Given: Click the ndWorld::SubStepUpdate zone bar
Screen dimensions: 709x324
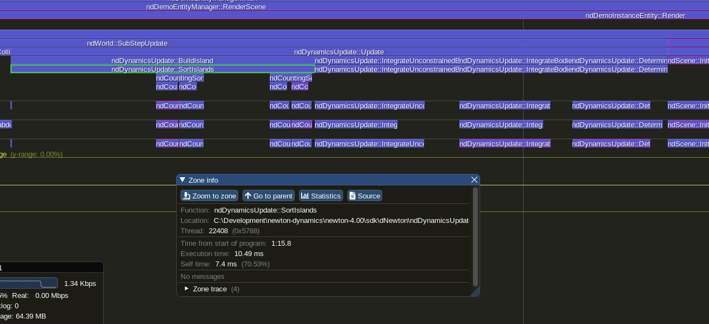Looking at the screenshot, I should 127,43.
